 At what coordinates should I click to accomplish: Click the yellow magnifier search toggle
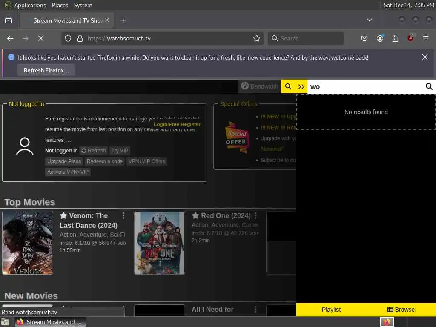coord(288,86)
